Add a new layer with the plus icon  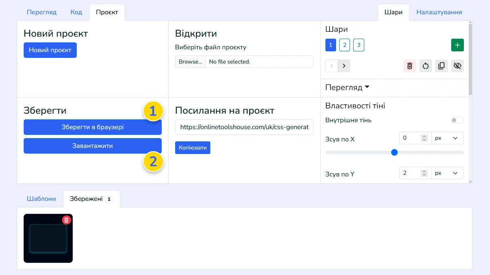(x=457, y=45)
